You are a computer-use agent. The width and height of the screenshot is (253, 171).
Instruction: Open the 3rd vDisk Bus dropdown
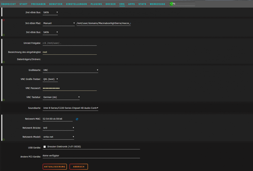click(x=50, y=32)
